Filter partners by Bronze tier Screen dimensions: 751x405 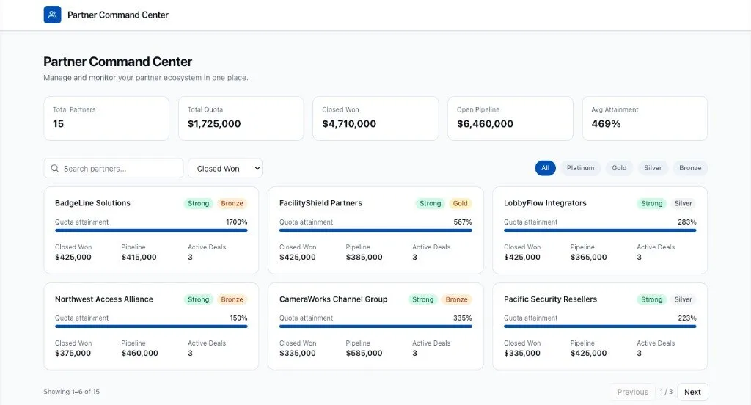(689, 168)
